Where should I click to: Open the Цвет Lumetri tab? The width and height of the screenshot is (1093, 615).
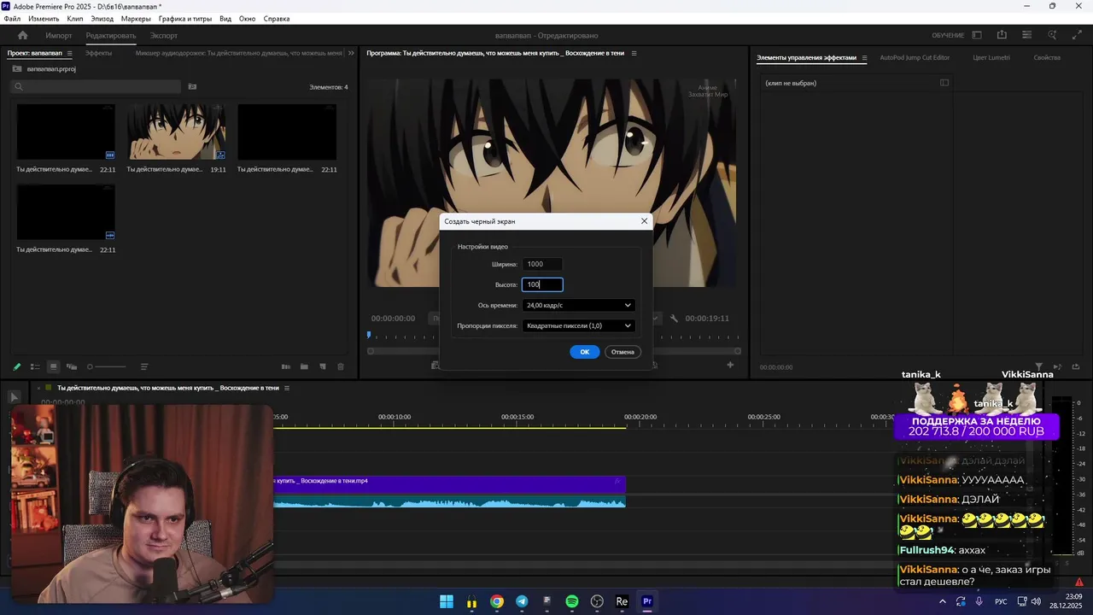coord(991,58)
